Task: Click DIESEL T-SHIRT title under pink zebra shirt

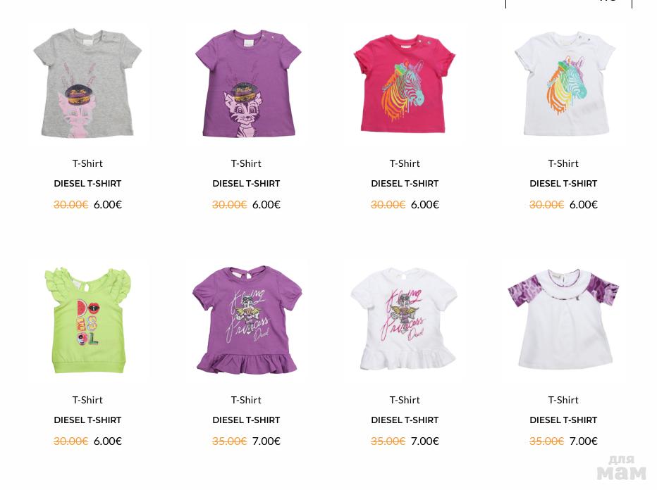Action: (405, 183)
